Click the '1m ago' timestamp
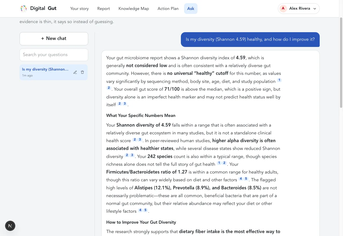343x236 pixels. (27, 76)
